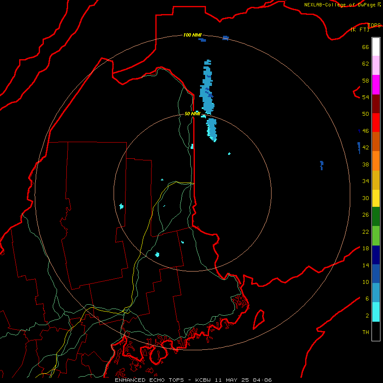
Task: Click the light blue swatch at 6
Action: (376, 293)
